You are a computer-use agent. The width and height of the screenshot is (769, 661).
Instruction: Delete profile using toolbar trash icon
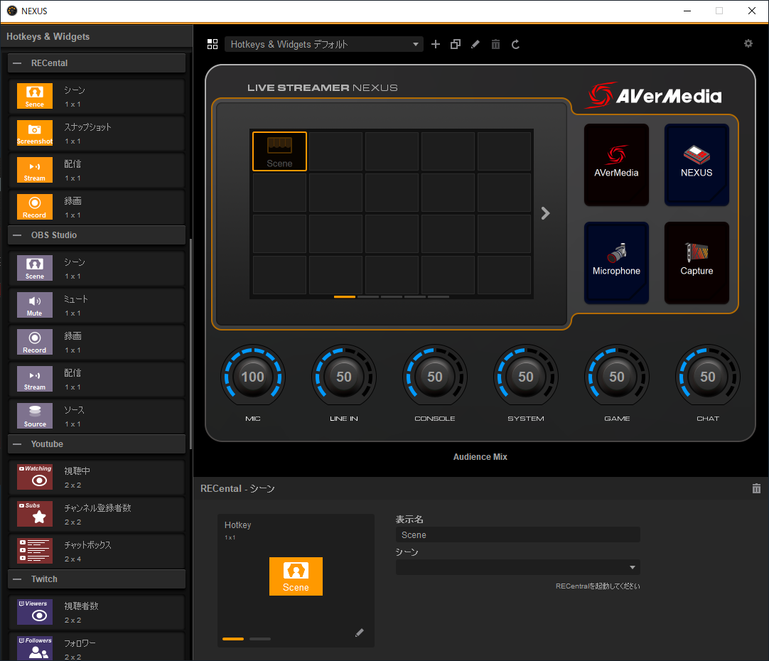click(x=496, y=44)
